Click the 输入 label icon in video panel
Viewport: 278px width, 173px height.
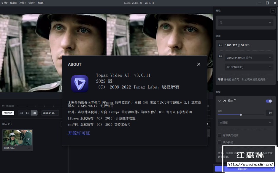(x=220, y=45)
